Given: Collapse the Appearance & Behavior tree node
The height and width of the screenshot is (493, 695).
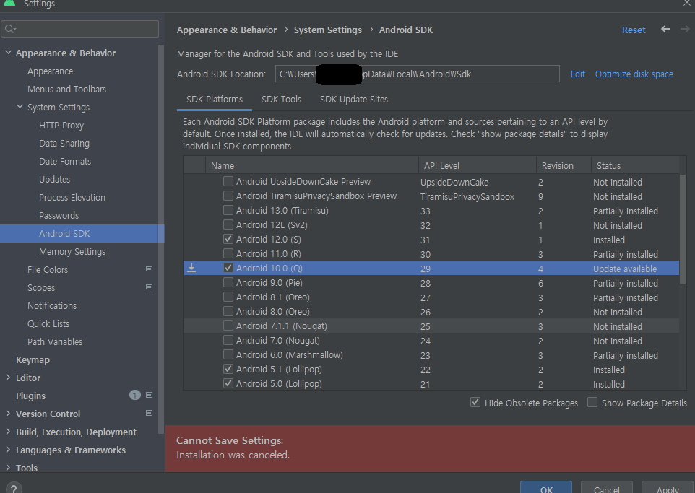Looking at the screenshot, I should click(8, 53).
